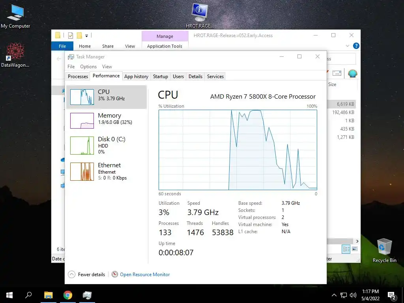The height and width of the screenshot is (303, 404).
Task: Open the clock showing 1:17 PM
Action: coord(370,295)
